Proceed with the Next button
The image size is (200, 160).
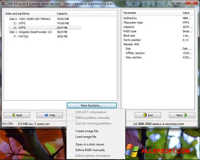[x=182, y=115]
